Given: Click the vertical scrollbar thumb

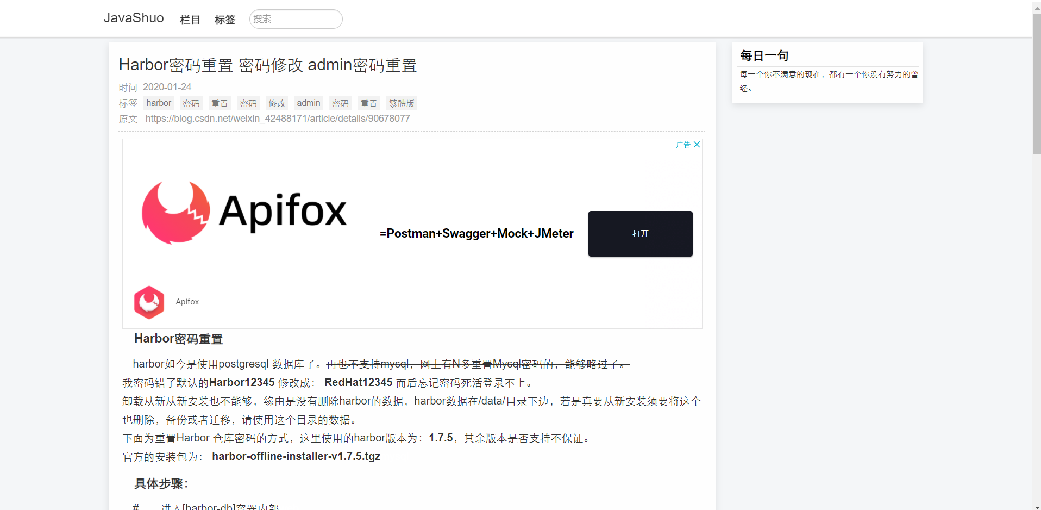Looking at the screenshot, I should [1036, 84].
